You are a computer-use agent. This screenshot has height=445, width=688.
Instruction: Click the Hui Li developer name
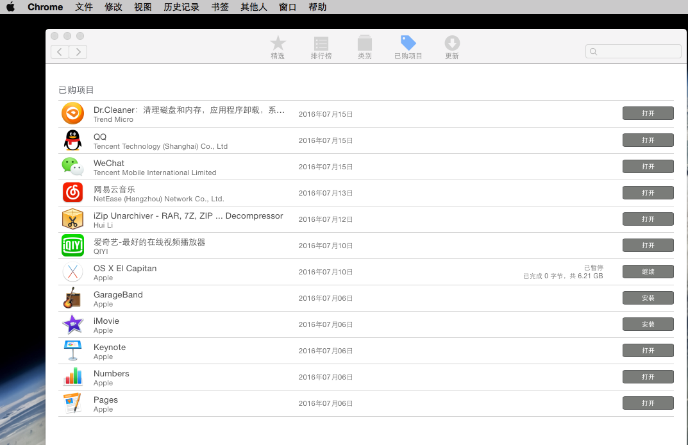[103, 225]
